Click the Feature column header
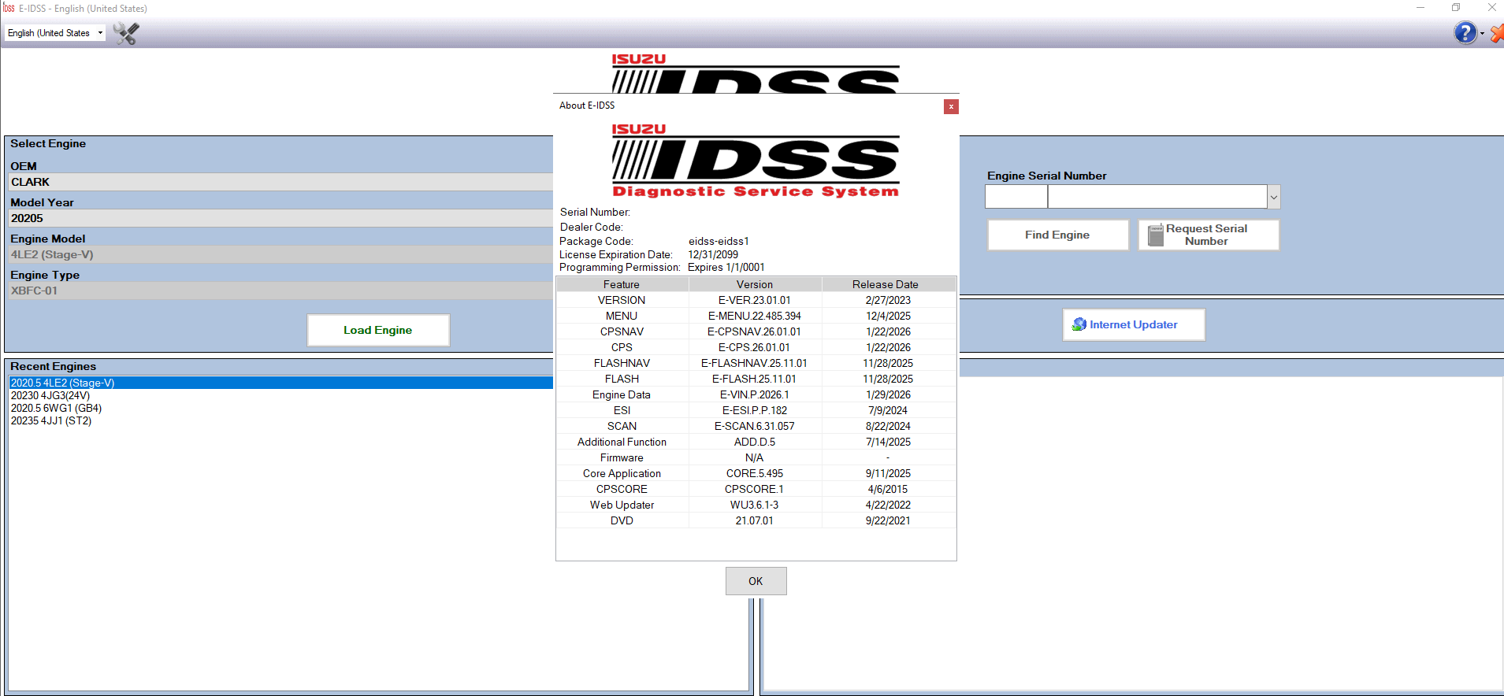 coord(622,284)
